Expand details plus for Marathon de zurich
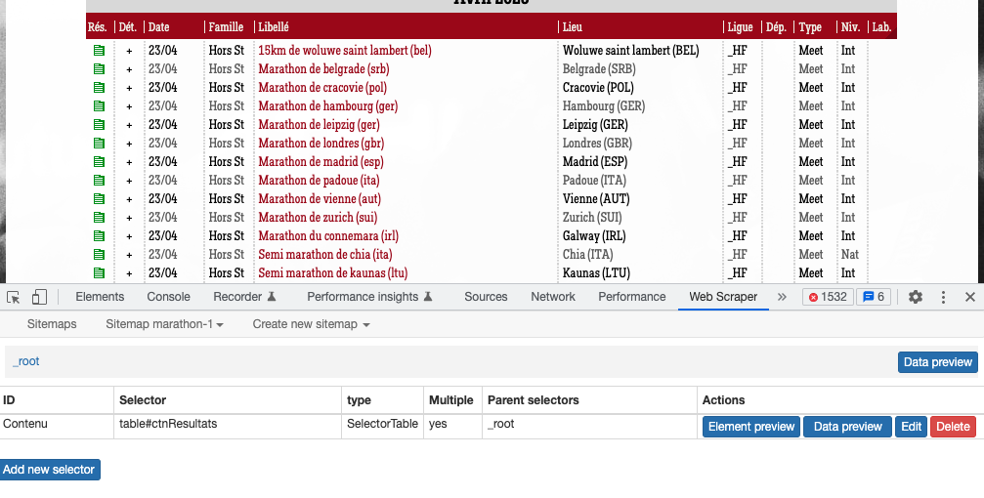The image size is (984, 498). click(x=129, y=218)
